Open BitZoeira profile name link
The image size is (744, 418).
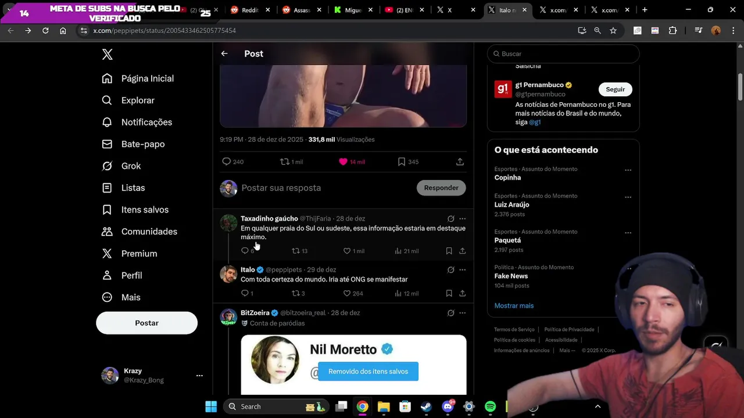click(255, 313)
